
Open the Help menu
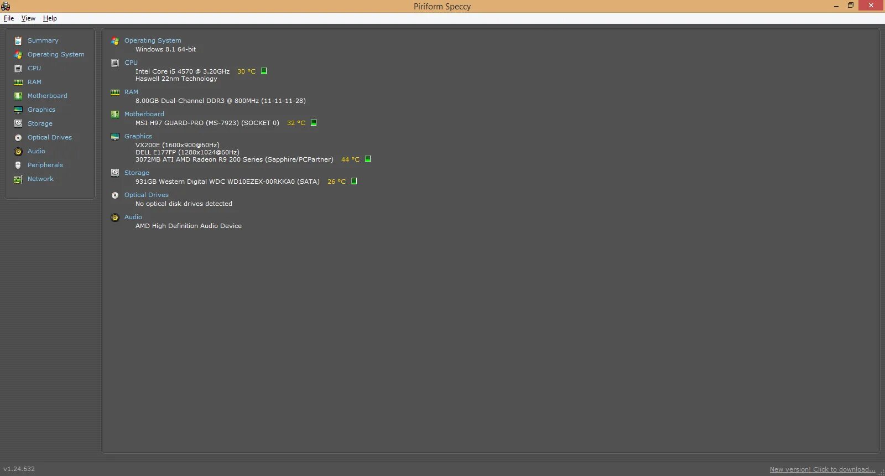[x=50, y=18]
